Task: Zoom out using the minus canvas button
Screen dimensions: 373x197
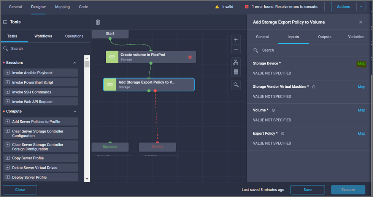Action: click(236, 49)
